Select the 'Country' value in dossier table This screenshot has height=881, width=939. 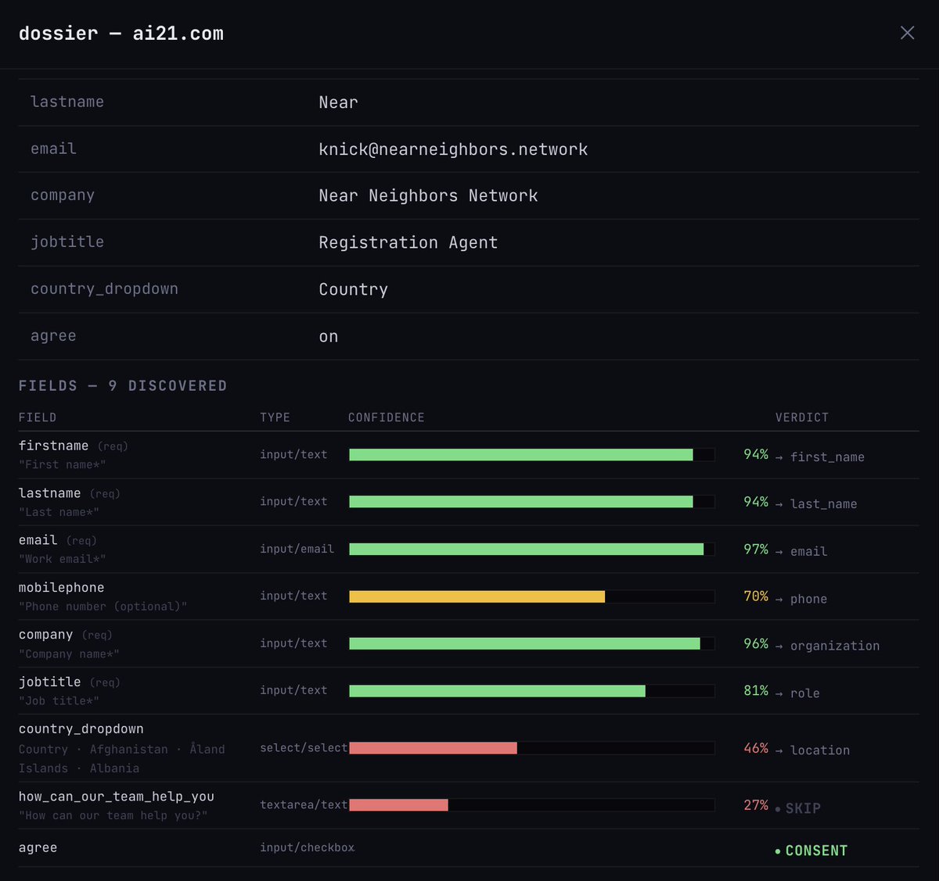[x=353, y=290]
